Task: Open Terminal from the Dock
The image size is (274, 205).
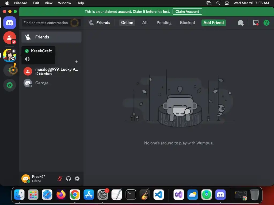Action: 131,195
